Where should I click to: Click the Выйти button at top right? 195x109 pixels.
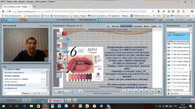(190, 20)
